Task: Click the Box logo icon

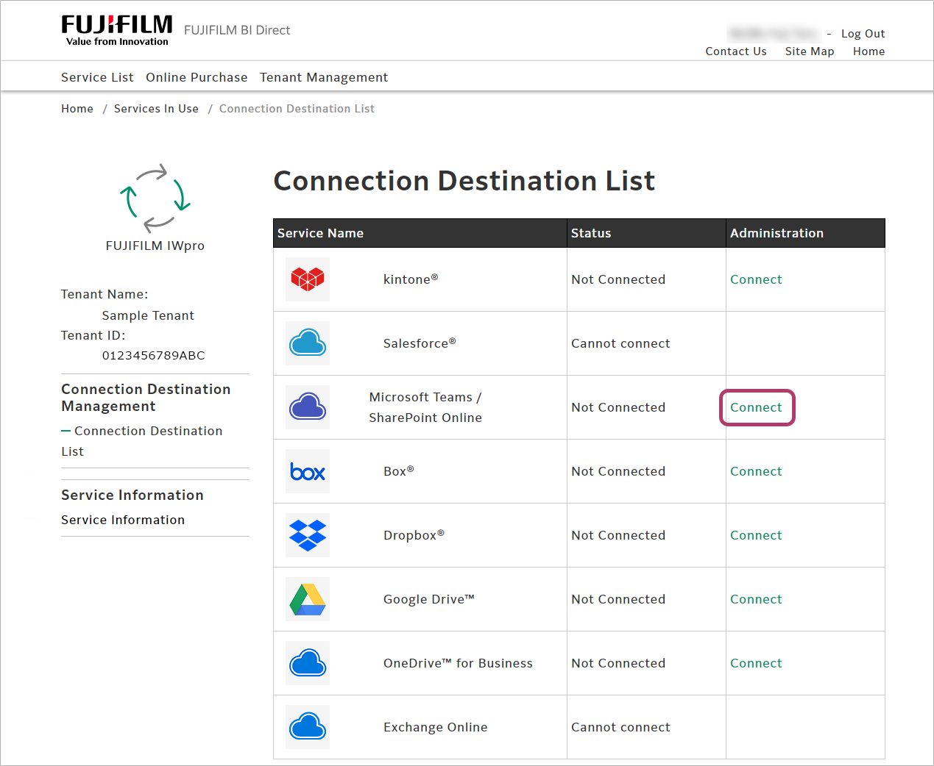Action: click(308, 471)
